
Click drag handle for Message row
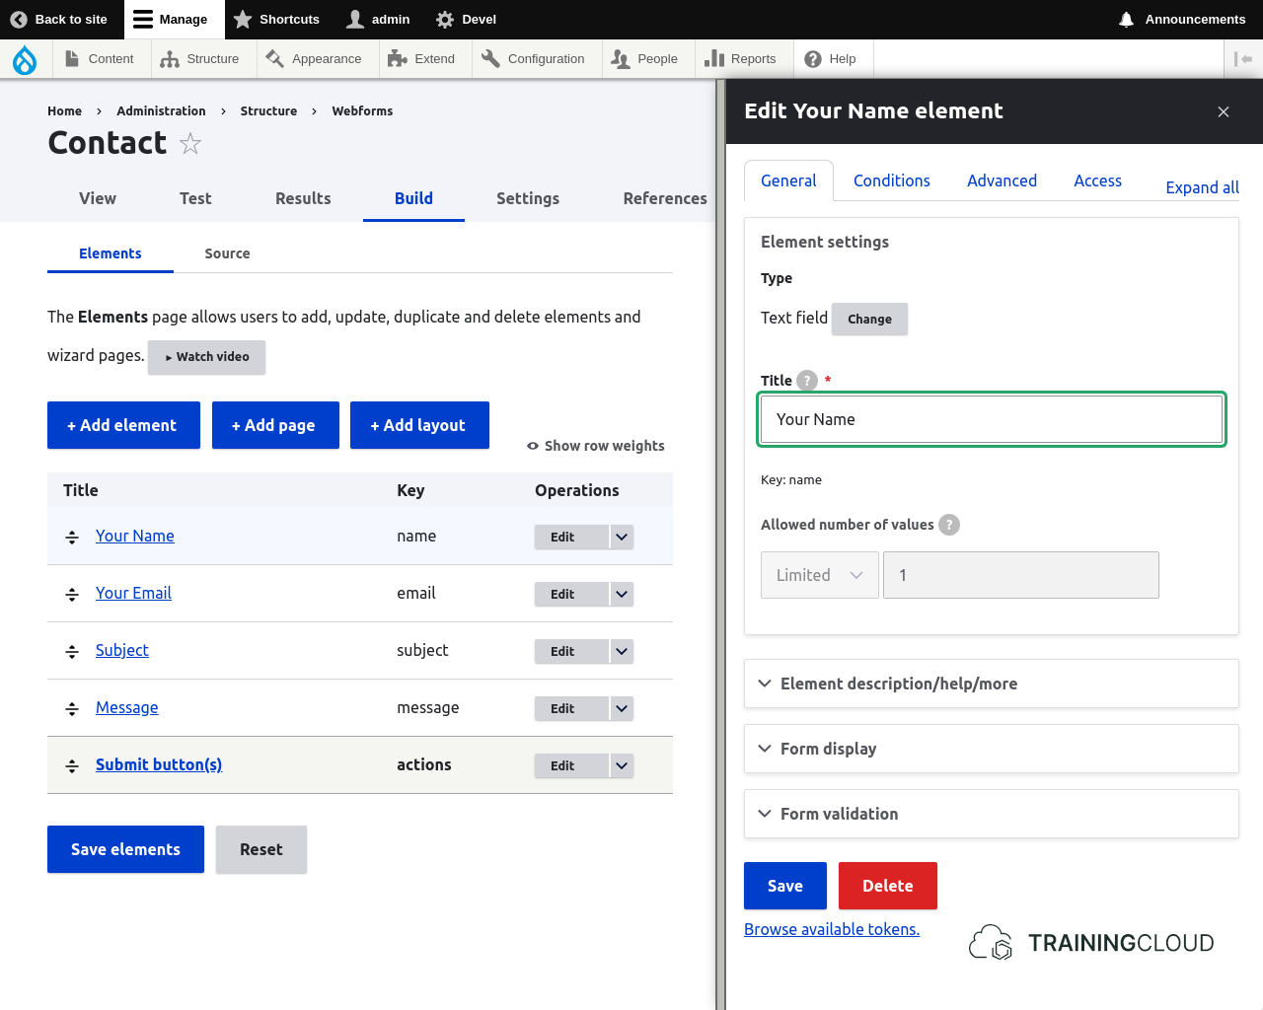(72, 708)
